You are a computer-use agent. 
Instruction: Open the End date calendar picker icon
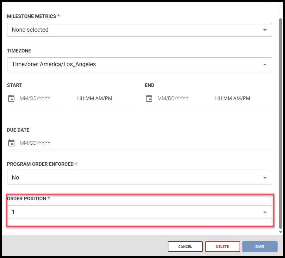[149, 99]
